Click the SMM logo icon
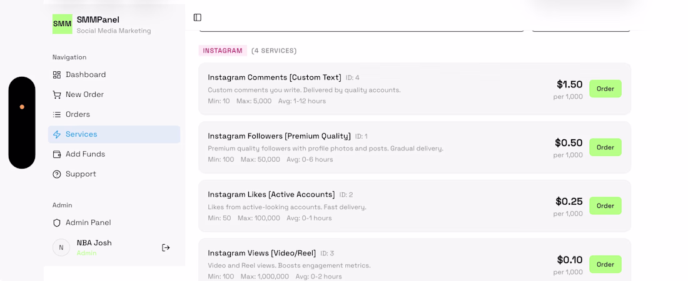The height and width of the screenshot is (281, 688). (62, 24)
